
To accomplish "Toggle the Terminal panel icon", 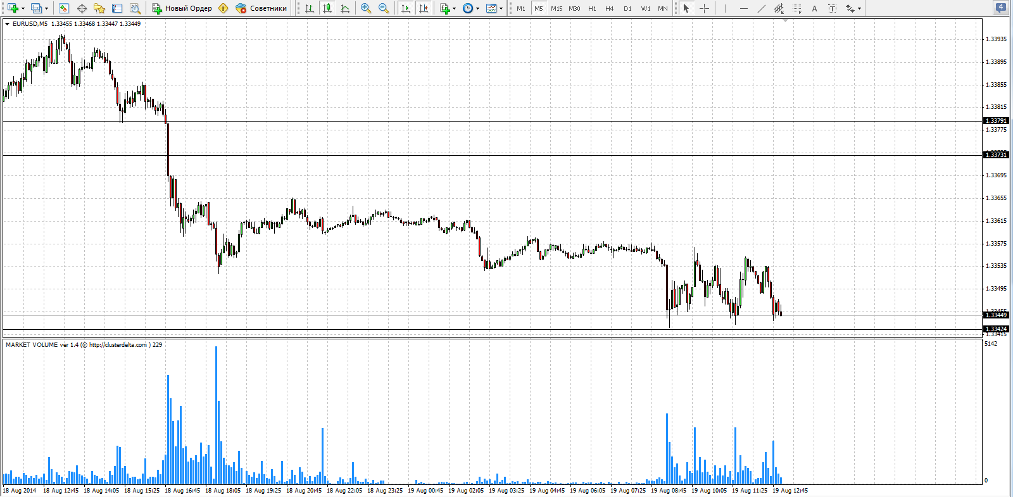I will tap(117, 8).
